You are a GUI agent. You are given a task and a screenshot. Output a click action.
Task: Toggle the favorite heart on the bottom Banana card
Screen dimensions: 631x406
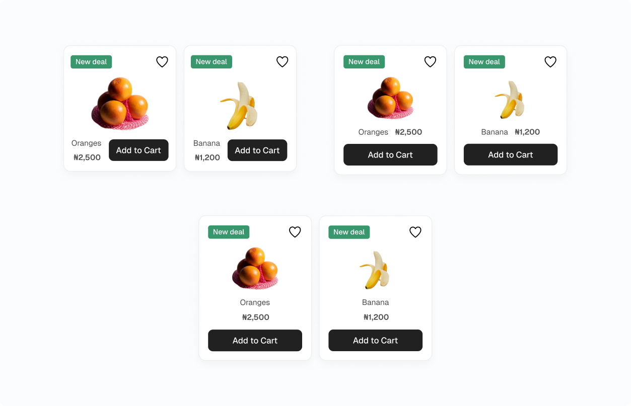415,232
